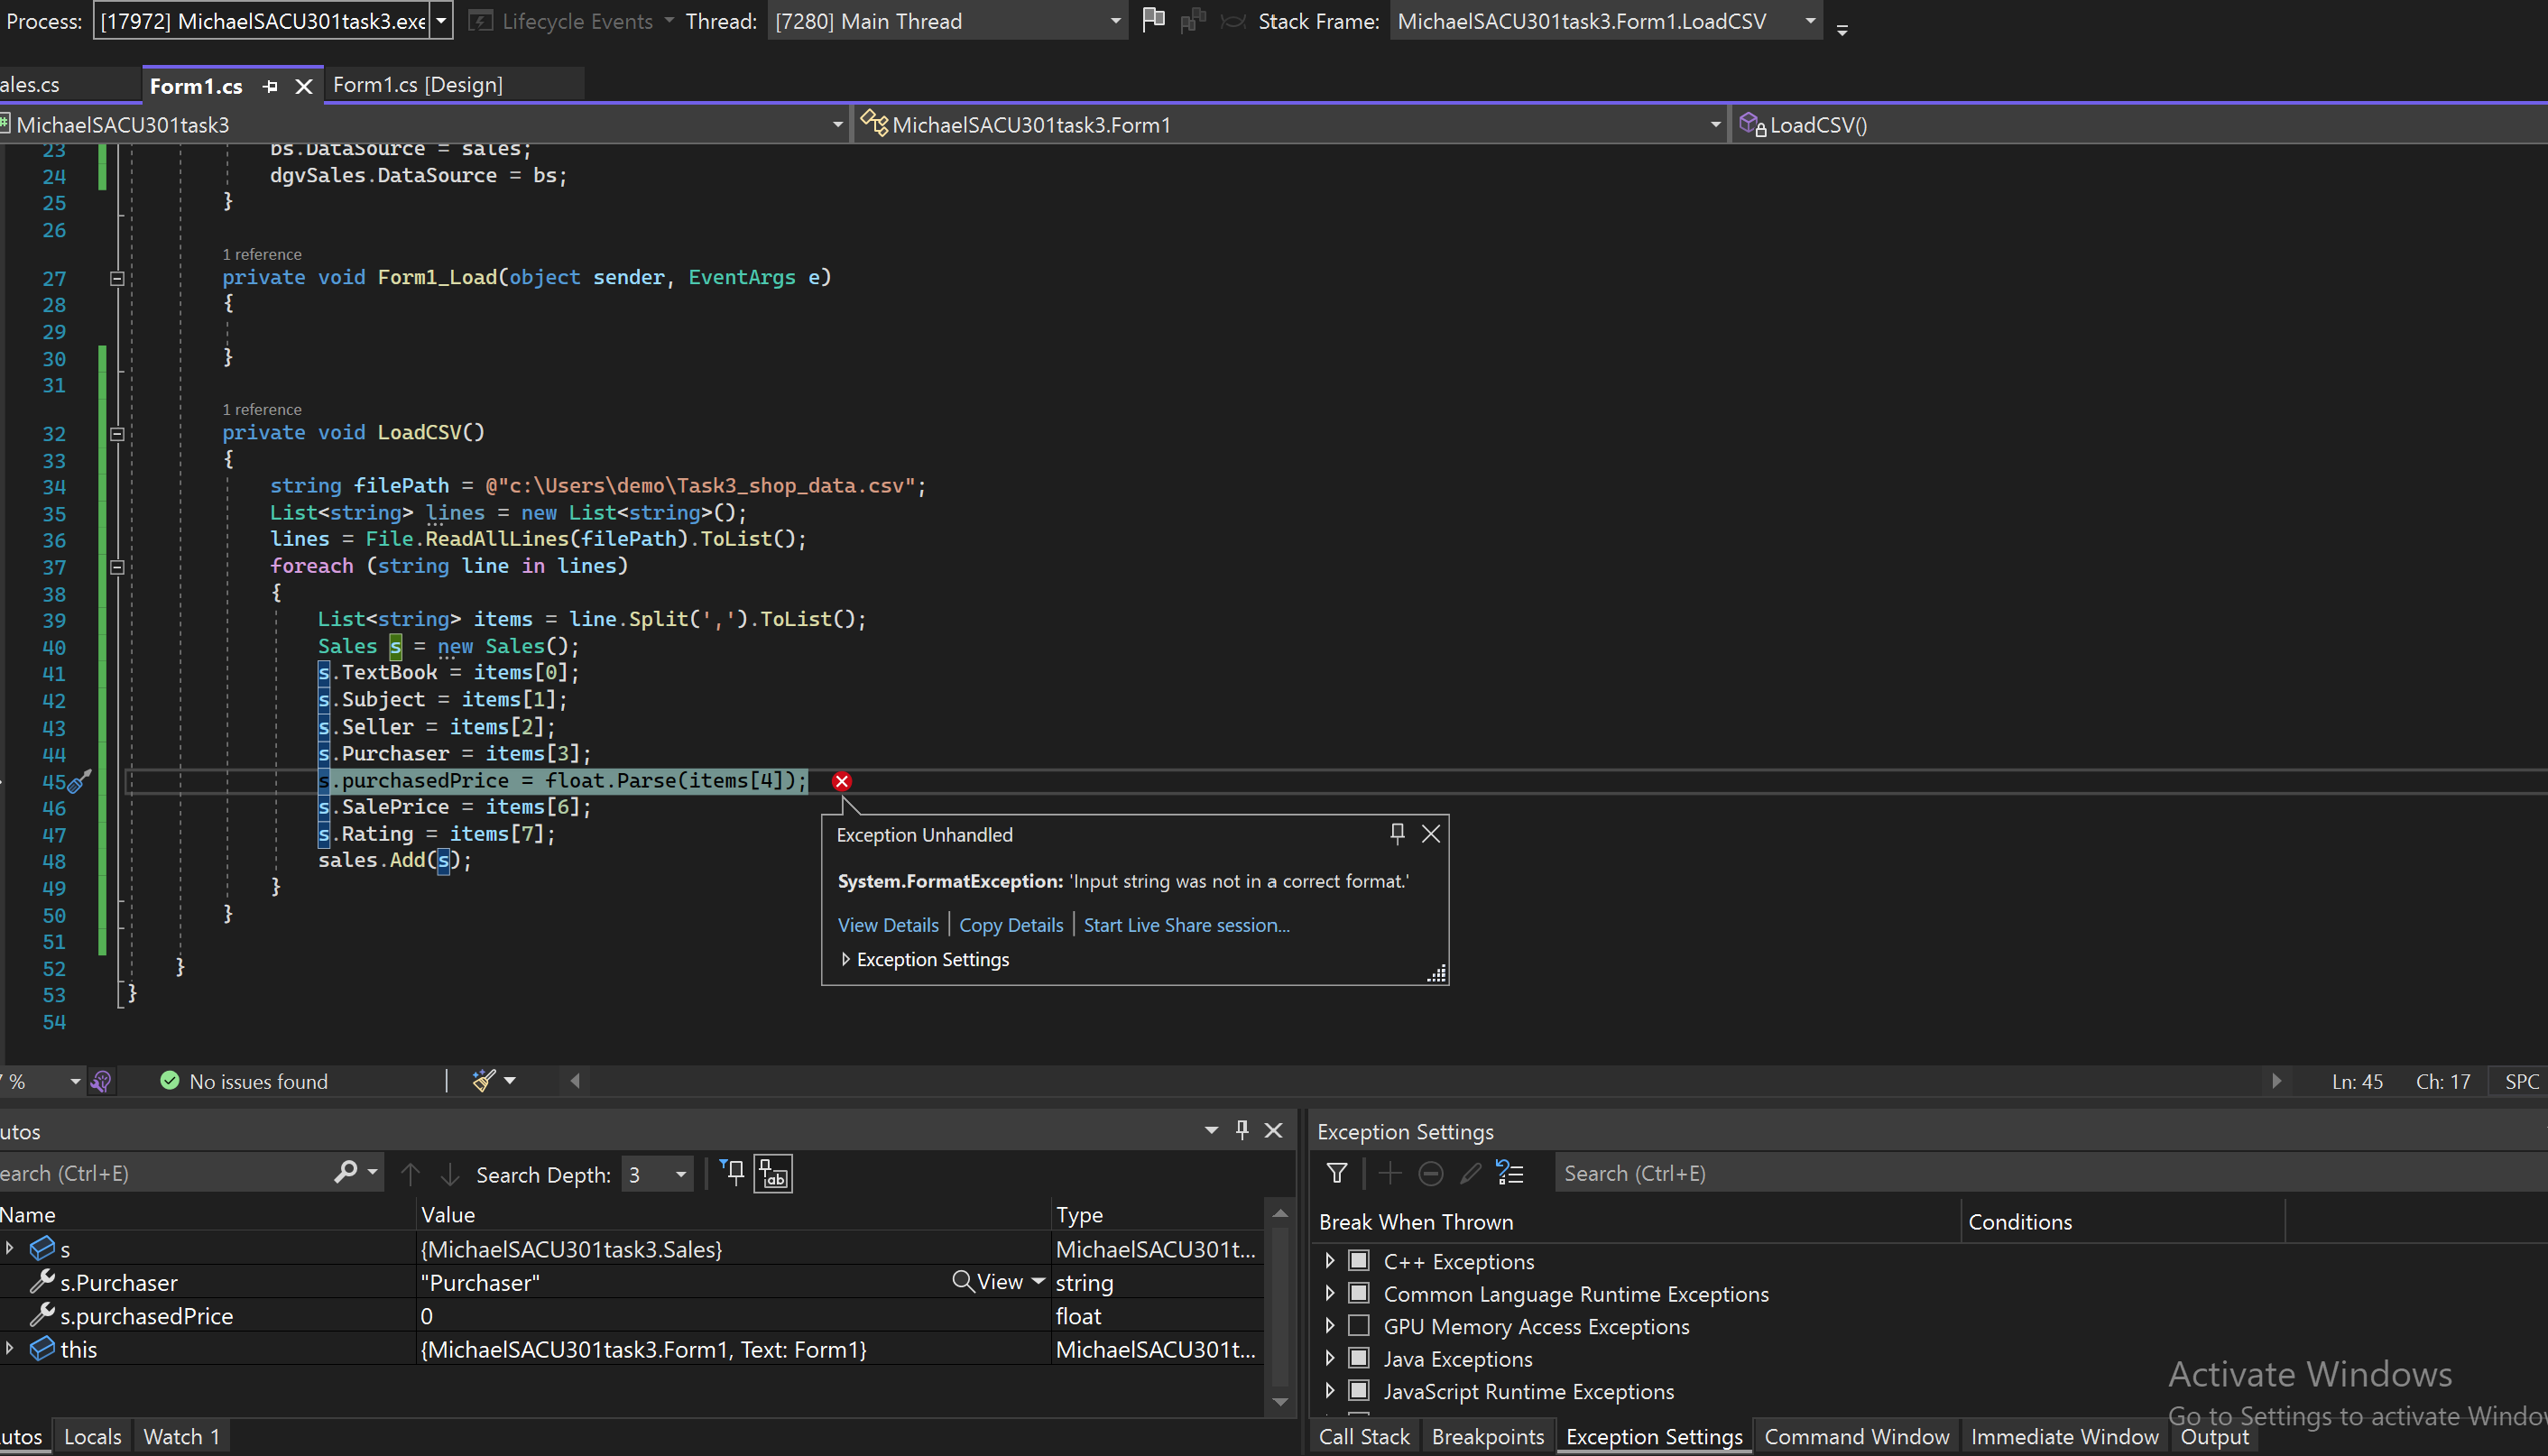The width and height of the screenshot is (2548, 1456).
Task: Click Copy Details link in exception popup
Action: tap(1011, 924)
